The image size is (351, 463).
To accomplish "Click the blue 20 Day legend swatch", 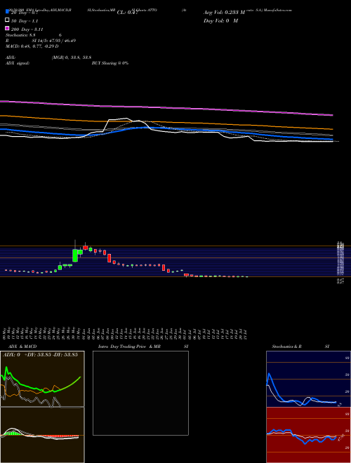I will (7, 12).
